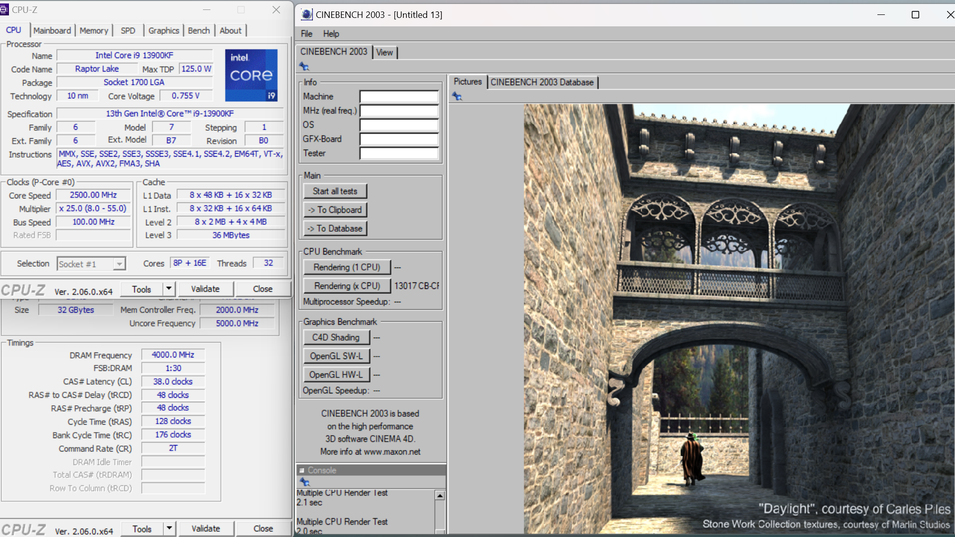Viewport: 955px width, 537px height.
Task: Open the About tab
Action: point(231,30)
